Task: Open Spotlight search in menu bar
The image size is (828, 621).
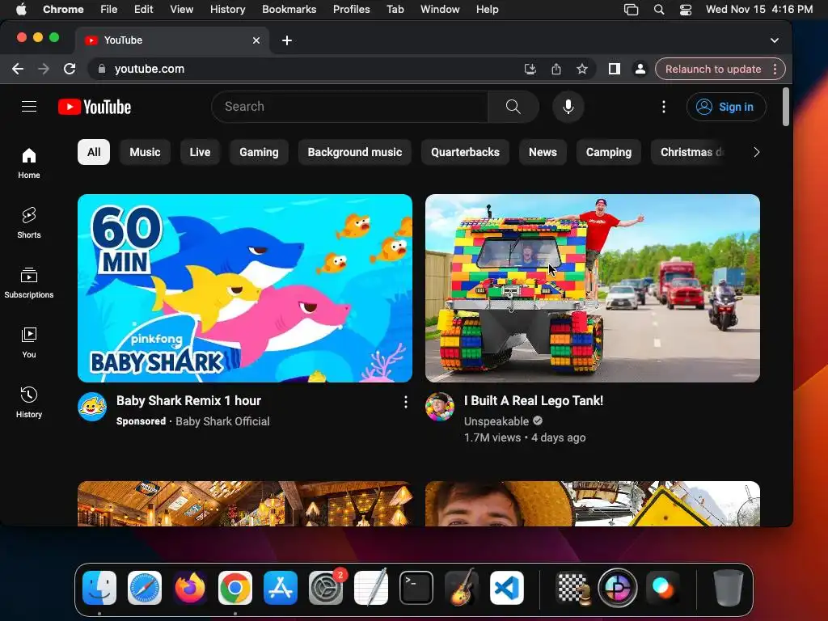Action: 659,10
